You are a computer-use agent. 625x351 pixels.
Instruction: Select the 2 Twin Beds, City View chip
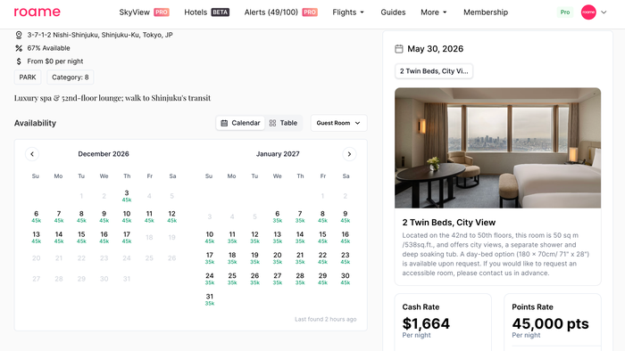pos(434,71)
